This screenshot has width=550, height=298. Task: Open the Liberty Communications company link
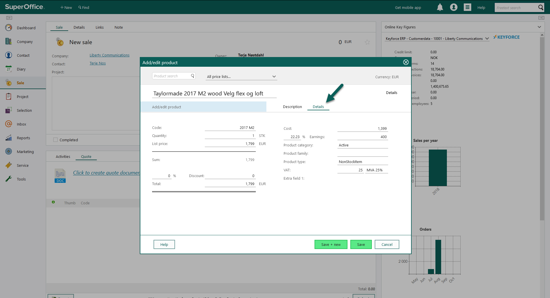(x=109, y=55)
